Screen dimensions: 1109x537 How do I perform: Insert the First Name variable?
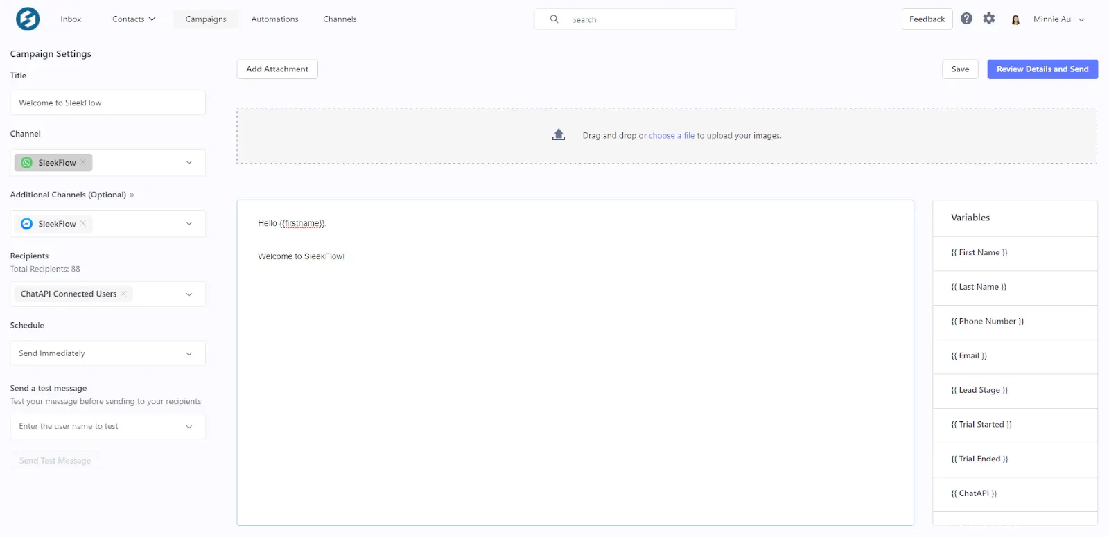click(1015, 253)
